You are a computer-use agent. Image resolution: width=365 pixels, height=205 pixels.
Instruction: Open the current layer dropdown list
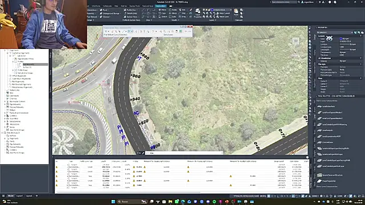tap(230, 10)
